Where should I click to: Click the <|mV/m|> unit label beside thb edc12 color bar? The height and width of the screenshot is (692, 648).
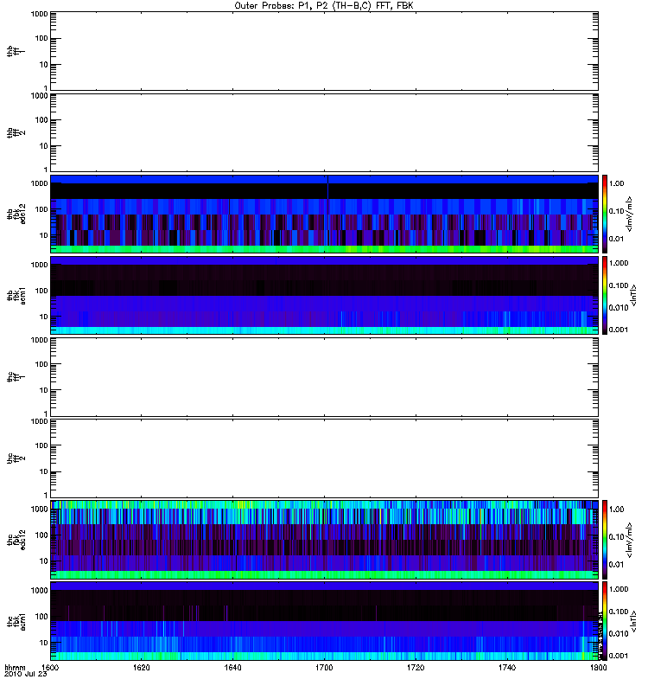pyautogui.click(x=630, y=214)
